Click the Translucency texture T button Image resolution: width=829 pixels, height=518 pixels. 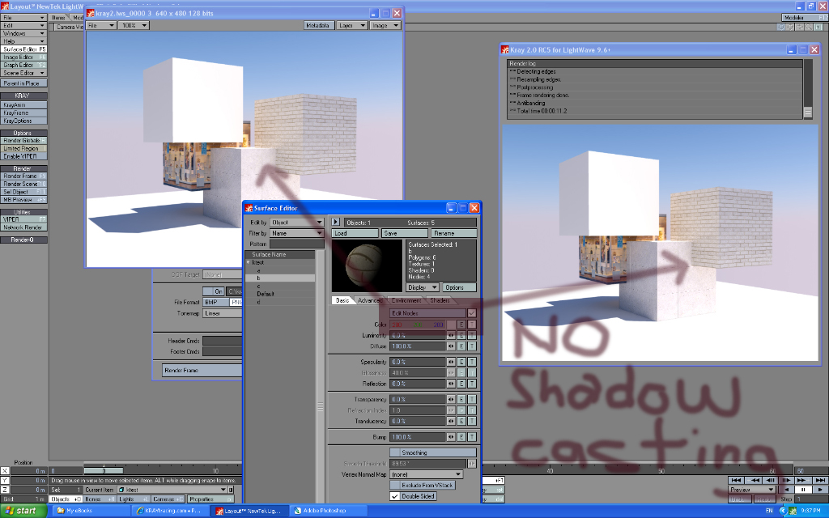(471, 421)
